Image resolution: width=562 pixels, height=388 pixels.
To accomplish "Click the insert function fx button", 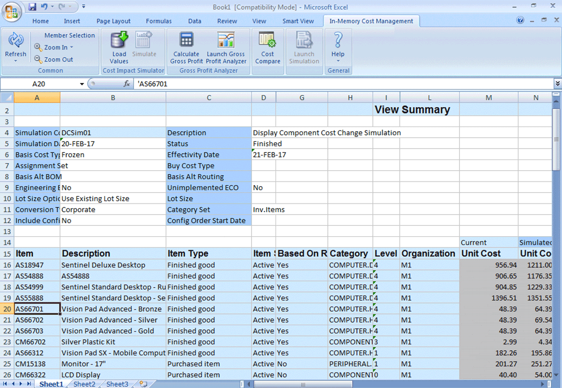I will click(x=126, y=84).
